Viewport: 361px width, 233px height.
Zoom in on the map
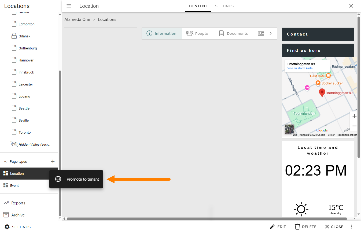[354, 116]
